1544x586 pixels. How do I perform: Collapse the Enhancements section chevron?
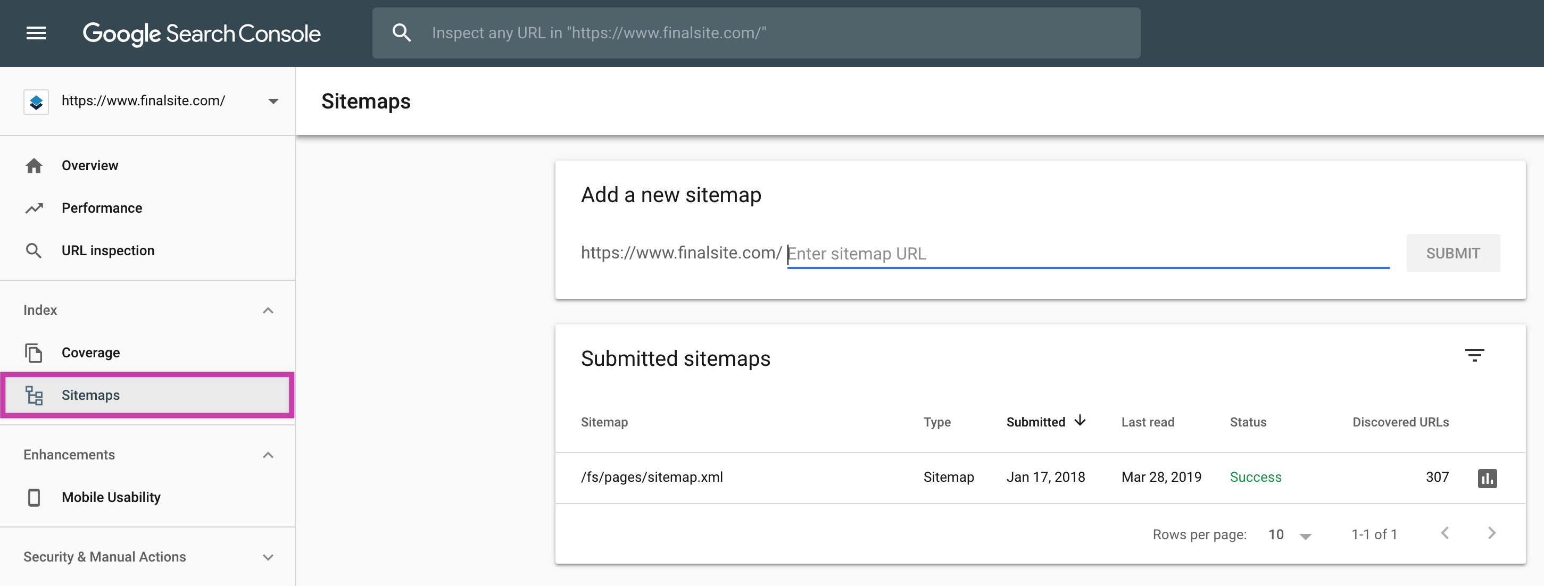[268, 455]
